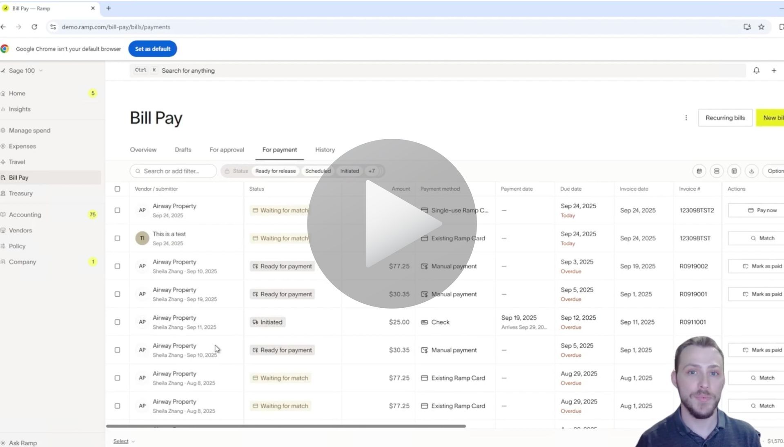
Task: Click the New bill button
Action: [773, 118]
